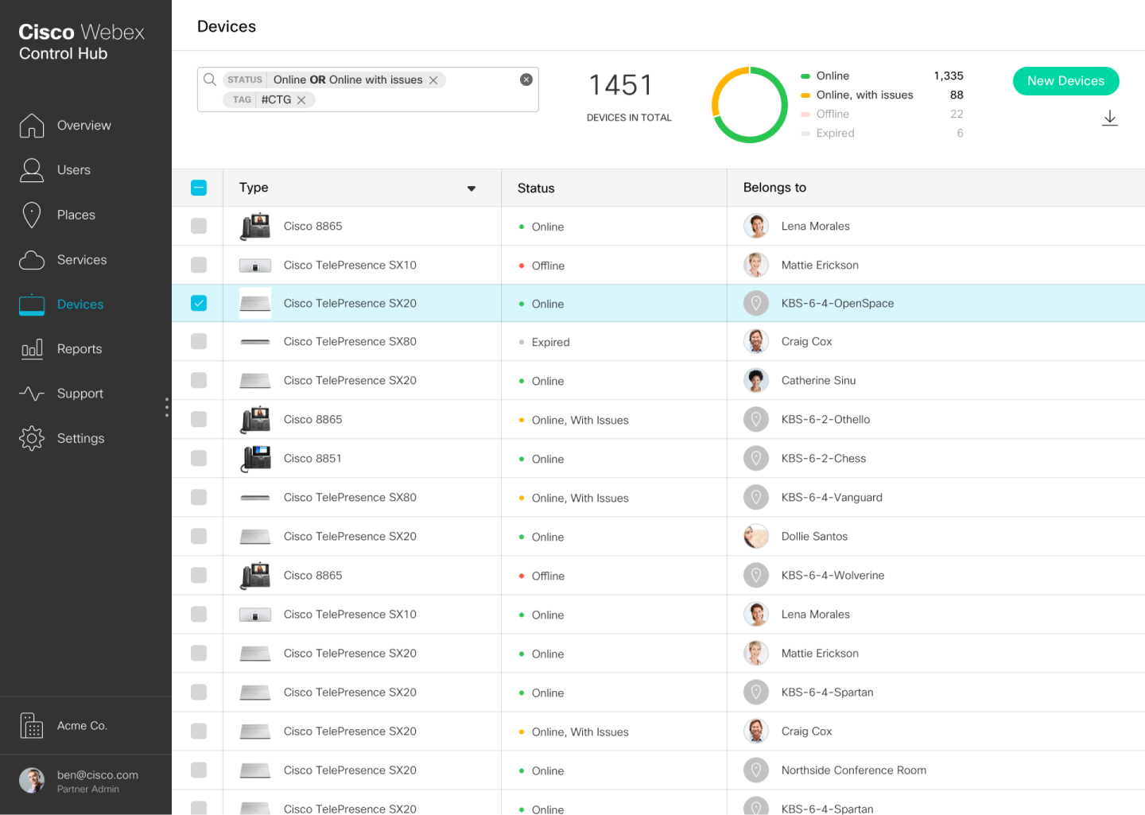This screenshot has width=1145, height=815.
Task: Click Northside Conference Room place icon
Action: 756,770
